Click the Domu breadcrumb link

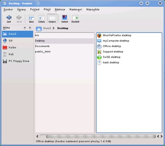[47, 28]
